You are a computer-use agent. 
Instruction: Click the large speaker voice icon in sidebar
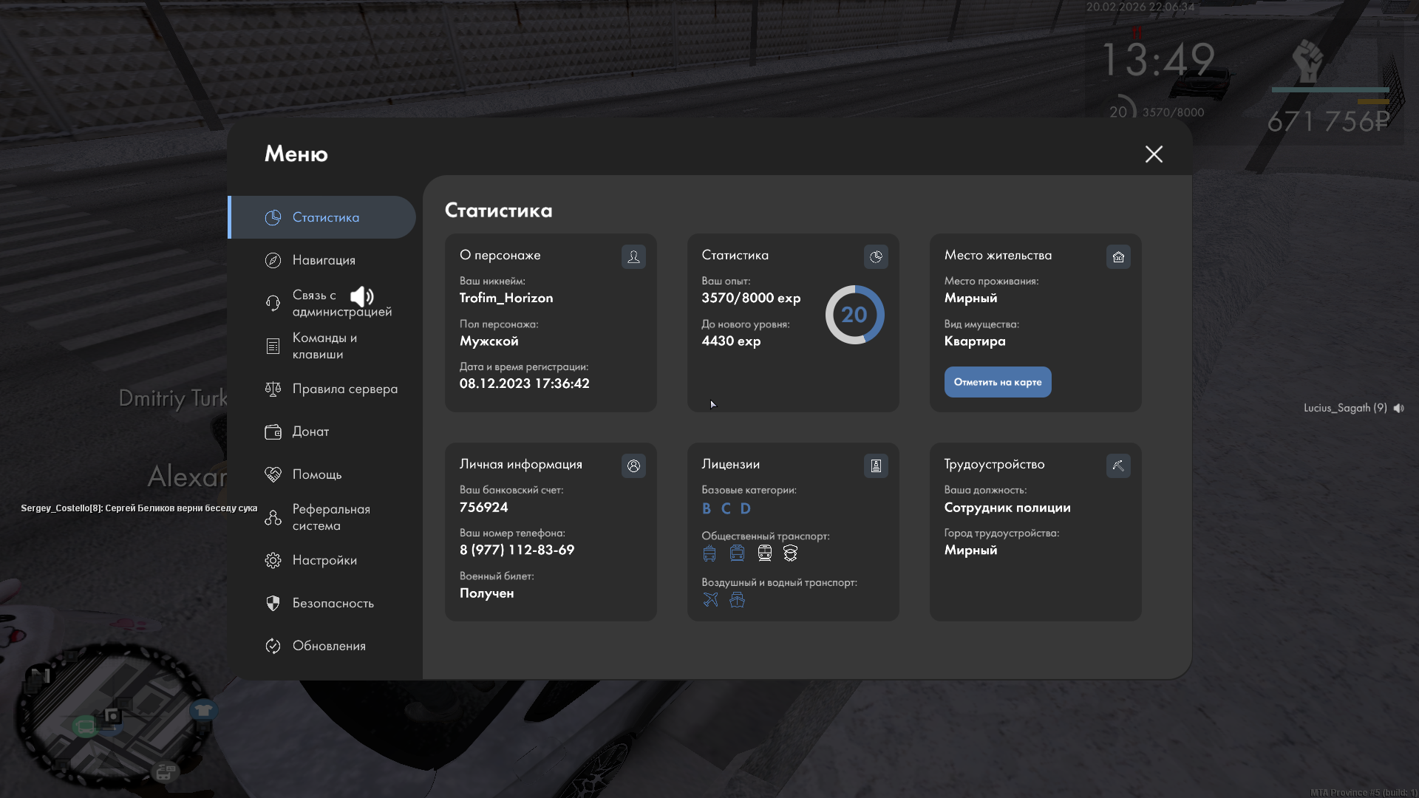click(361, 296)
